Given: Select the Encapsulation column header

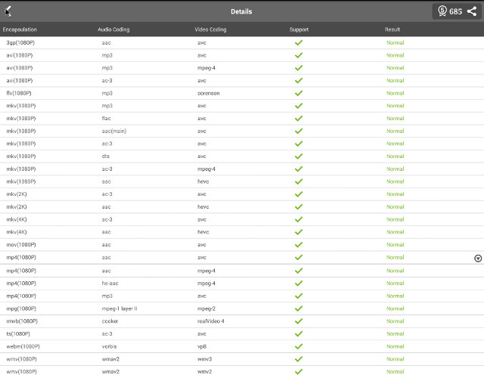Looking at the screenshot, I should 20,29.
